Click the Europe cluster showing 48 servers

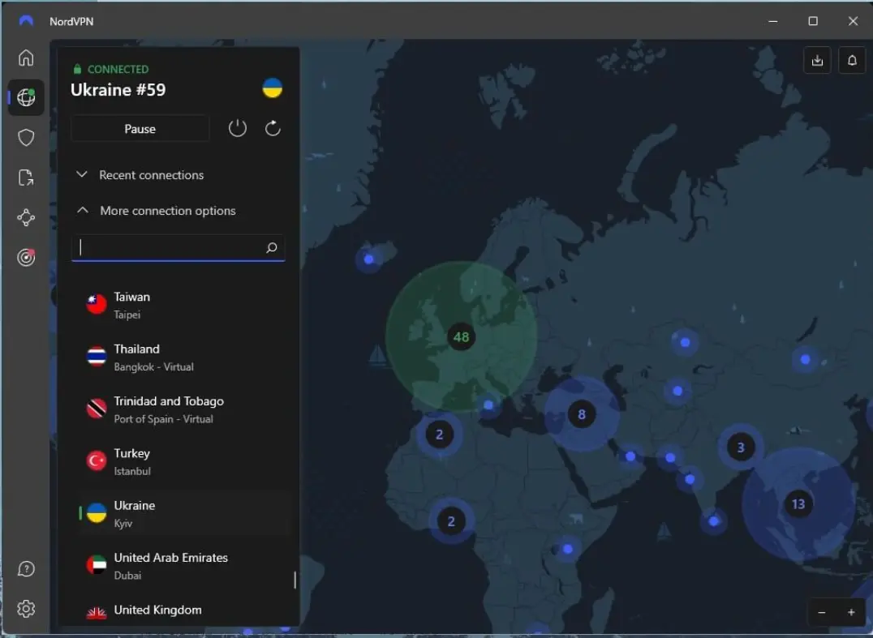point(461,336)
